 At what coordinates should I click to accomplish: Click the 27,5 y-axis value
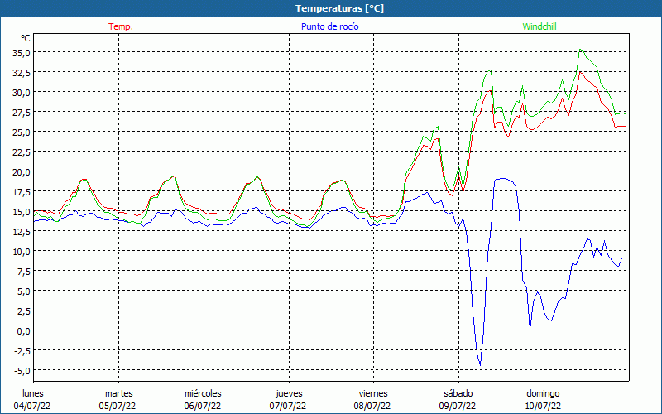(x=22, y=113)
